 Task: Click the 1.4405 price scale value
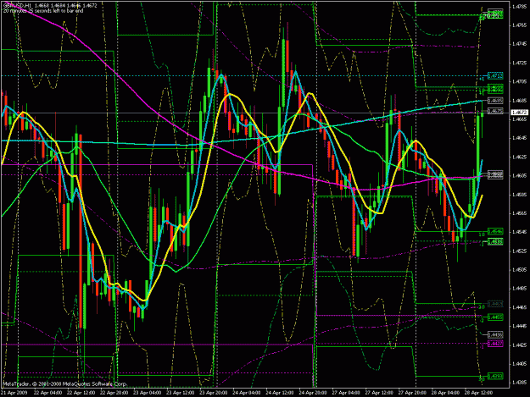[x=519, y=364]
